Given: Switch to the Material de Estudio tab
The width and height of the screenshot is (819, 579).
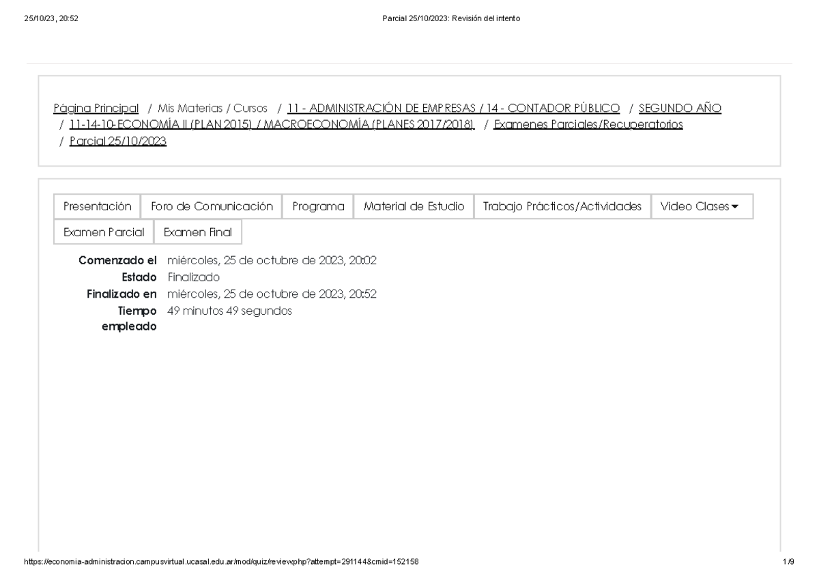Looking at the screenshot, I should coord(414,206).
